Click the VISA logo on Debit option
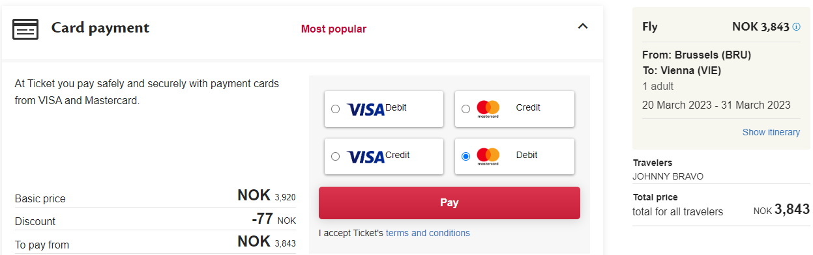 [x=366, y=109]
